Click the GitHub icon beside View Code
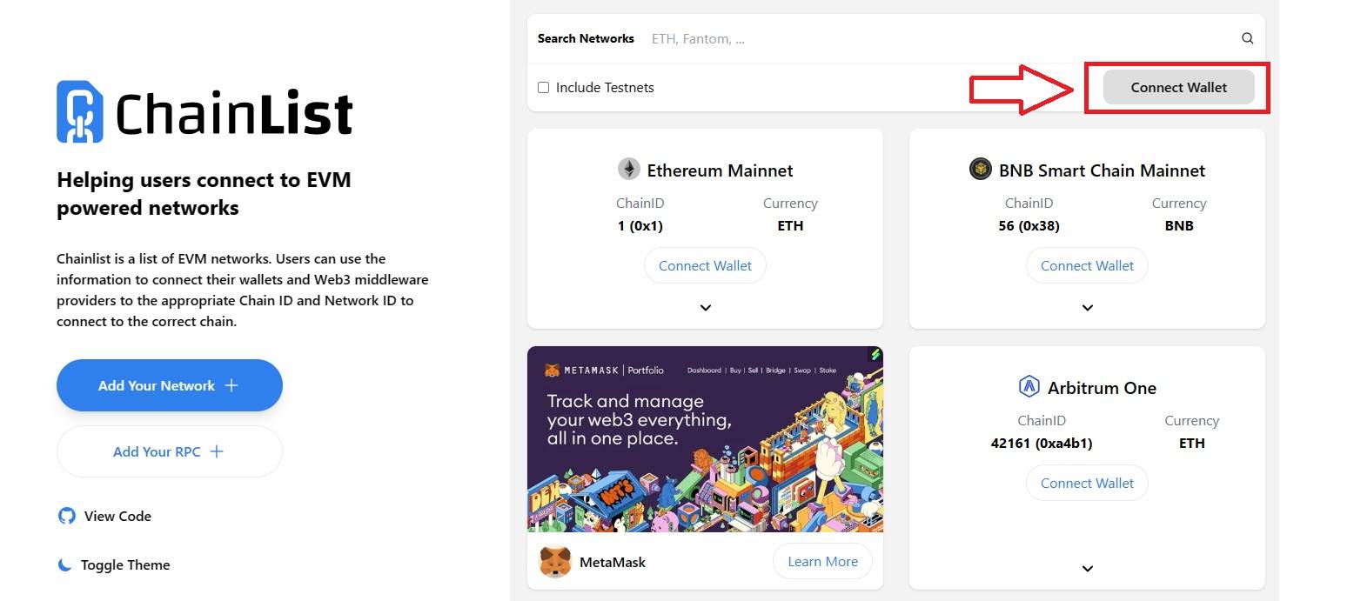 coord(66,516)
